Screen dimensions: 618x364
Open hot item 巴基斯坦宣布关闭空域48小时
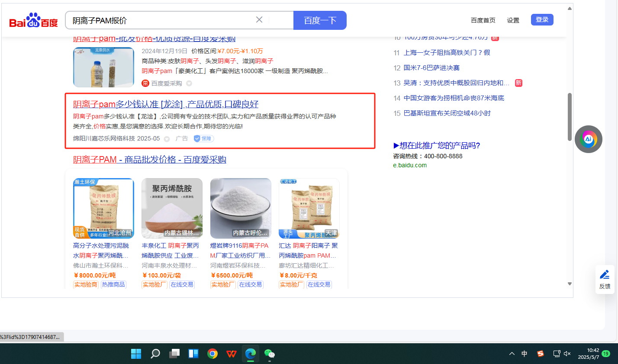click(447, 113)
